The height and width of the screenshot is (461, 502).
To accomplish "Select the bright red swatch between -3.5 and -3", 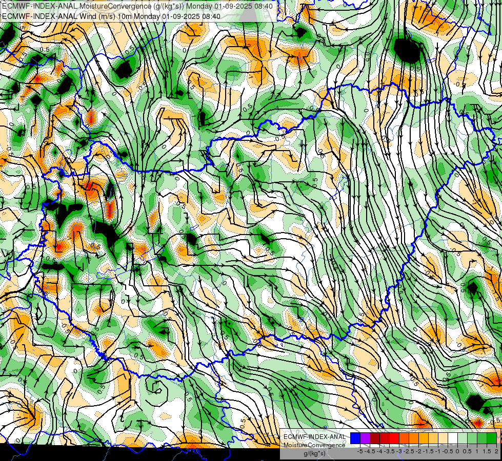I will coord(394,438).
